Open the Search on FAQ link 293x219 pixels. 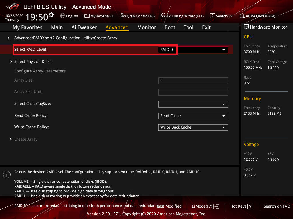click(277, 206)
